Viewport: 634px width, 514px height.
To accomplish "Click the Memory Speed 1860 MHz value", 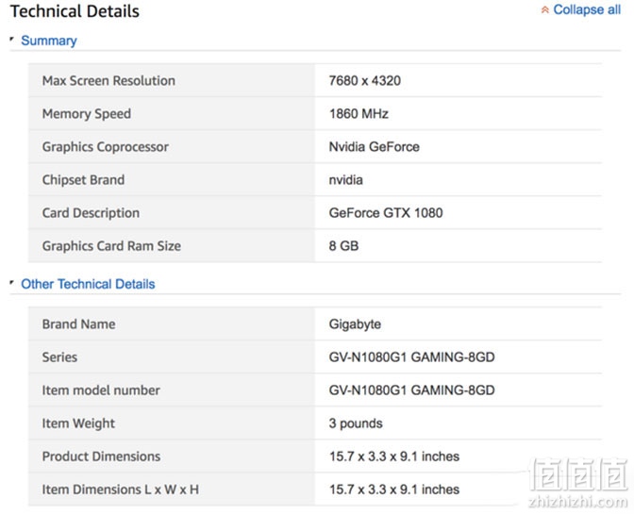I will pos(359,114).
